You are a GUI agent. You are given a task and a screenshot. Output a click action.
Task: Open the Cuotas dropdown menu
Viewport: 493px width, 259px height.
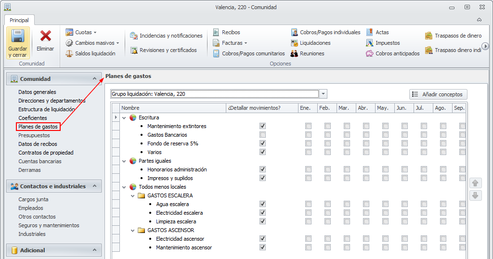[x=83, y=32]
